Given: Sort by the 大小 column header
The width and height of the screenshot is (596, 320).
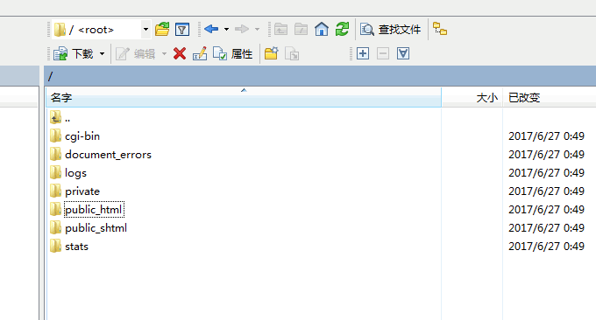Looking at the screenshot, I should (472, 97).
